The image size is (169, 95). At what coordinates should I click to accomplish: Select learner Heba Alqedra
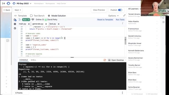tap(133, 22)
